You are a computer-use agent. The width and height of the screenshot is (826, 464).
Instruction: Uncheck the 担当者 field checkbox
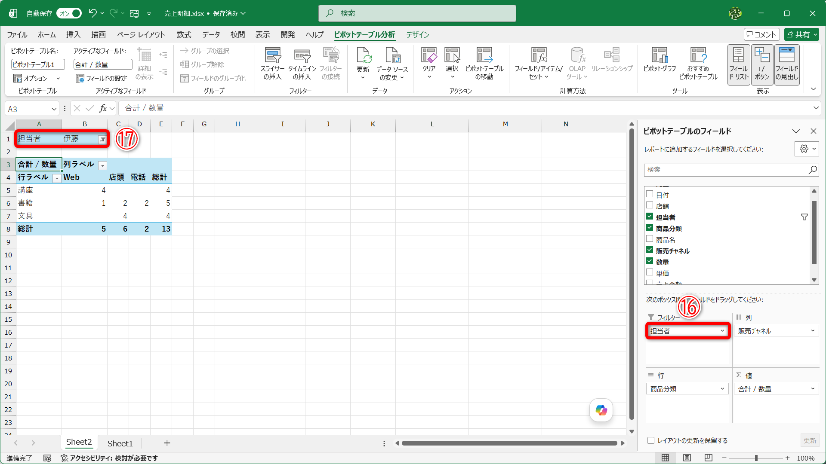pos(650,217)
